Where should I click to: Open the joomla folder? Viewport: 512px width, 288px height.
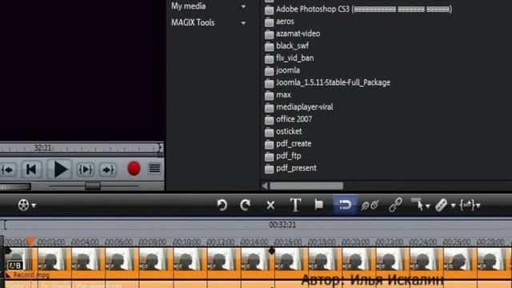282,70
